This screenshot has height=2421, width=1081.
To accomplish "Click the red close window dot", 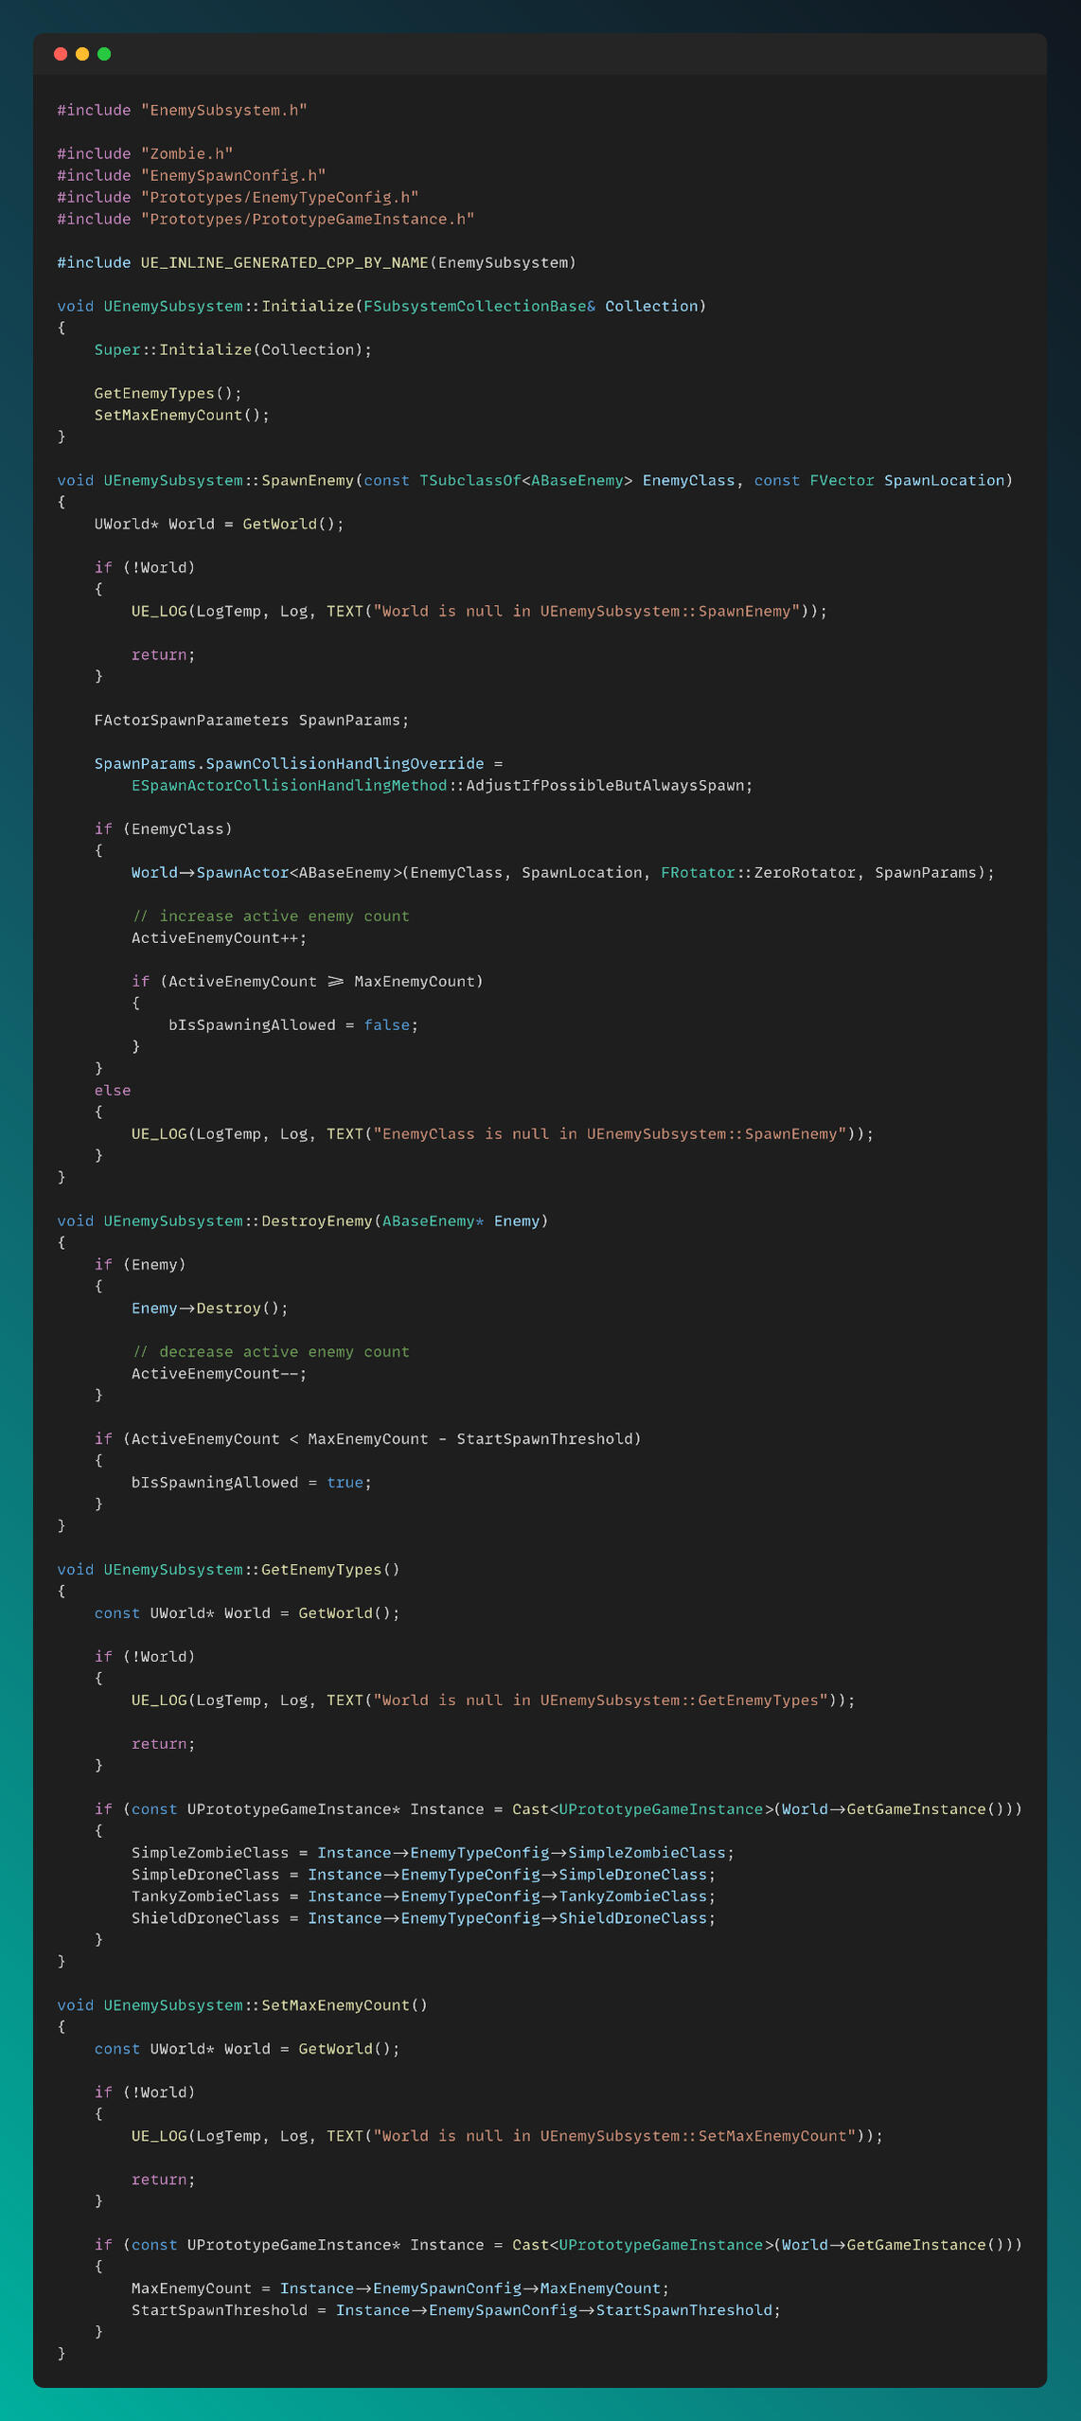I will 61,54.
